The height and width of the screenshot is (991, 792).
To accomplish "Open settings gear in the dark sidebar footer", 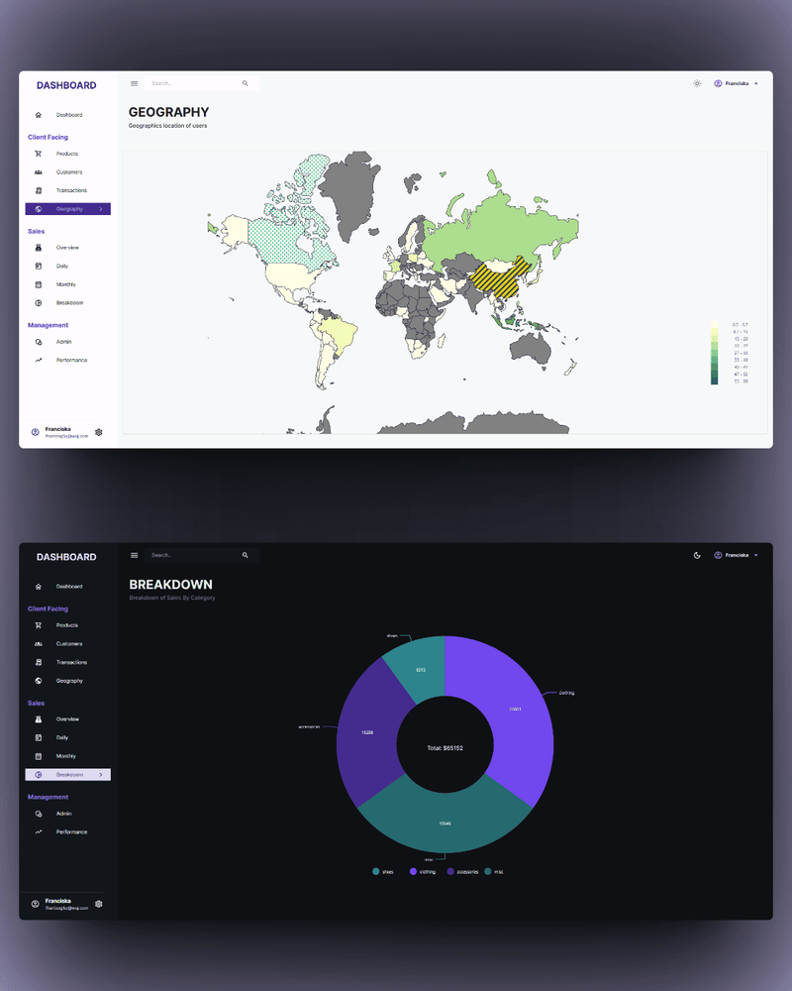I will pos(99,904).
